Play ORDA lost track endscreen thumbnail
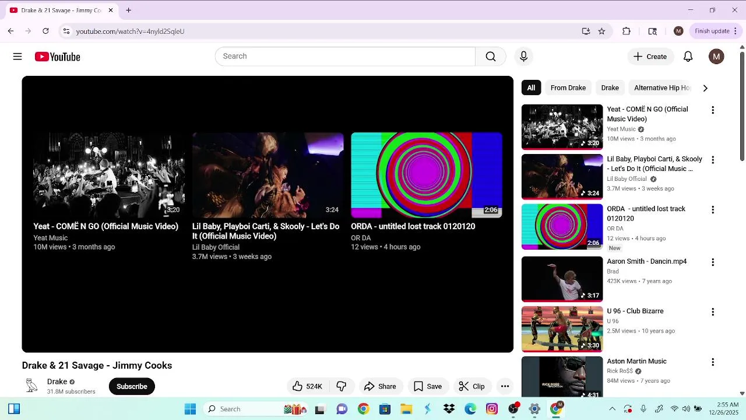 click(427, 175)
